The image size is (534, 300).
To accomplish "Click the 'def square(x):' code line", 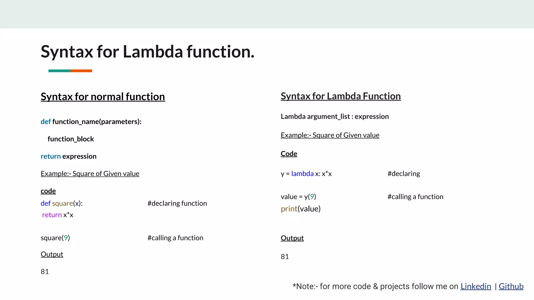I will point(62,203).
